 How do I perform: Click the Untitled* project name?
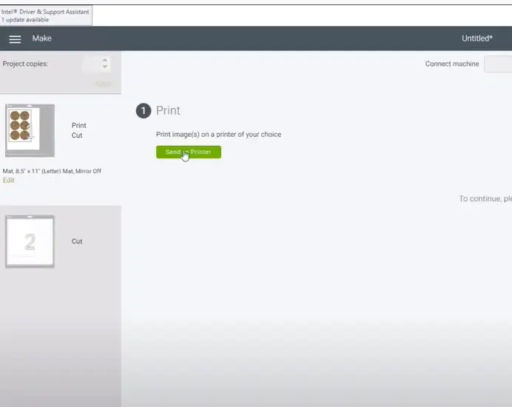[476, 38]
